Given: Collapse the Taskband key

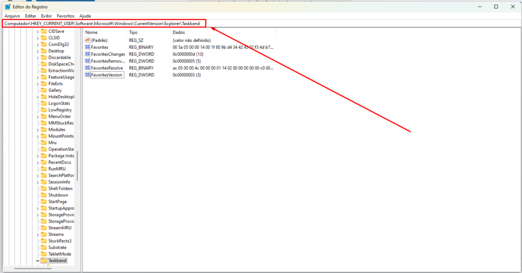Looking at the screenshot, I should 38,261.
